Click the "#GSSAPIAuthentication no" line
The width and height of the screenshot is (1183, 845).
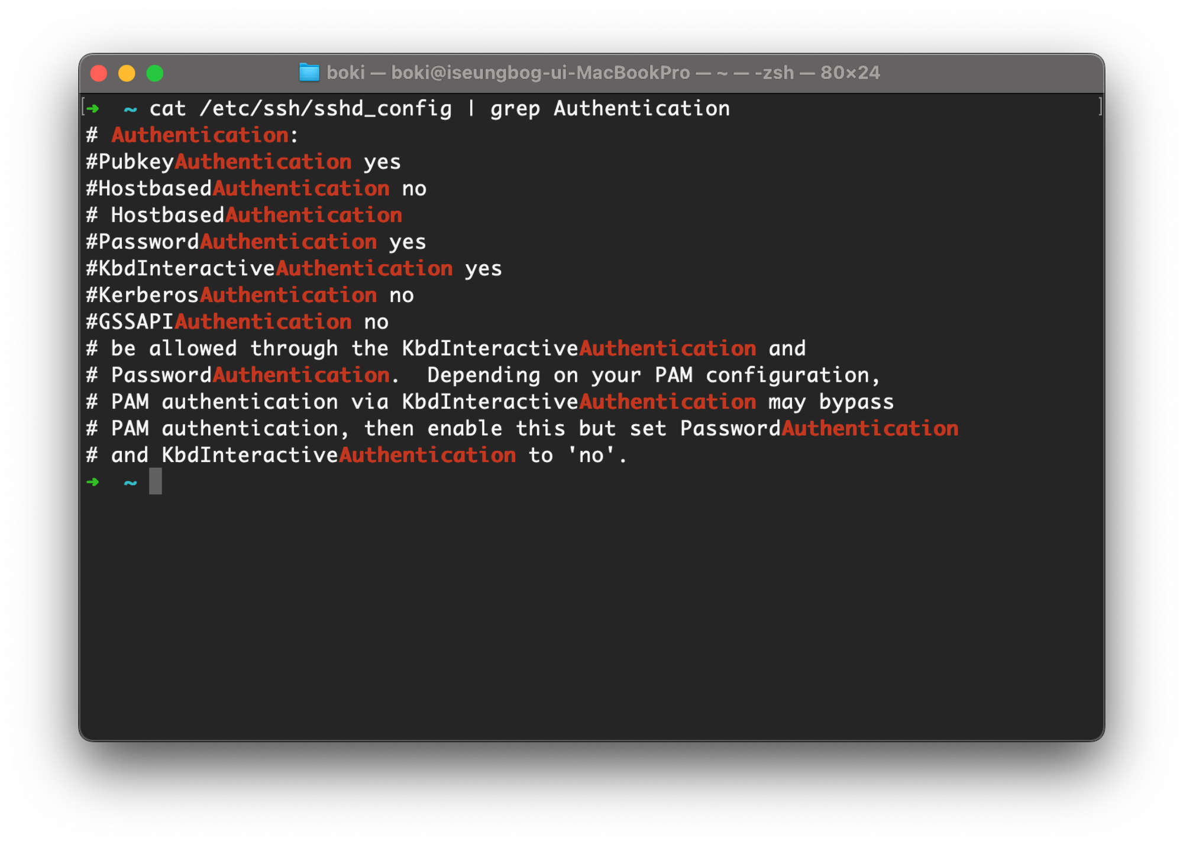click(237, 321)
